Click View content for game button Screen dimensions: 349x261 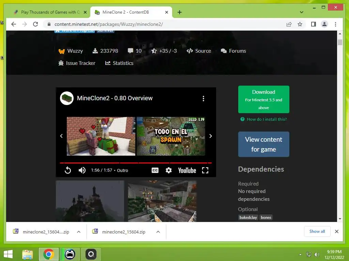click(263, 144)
